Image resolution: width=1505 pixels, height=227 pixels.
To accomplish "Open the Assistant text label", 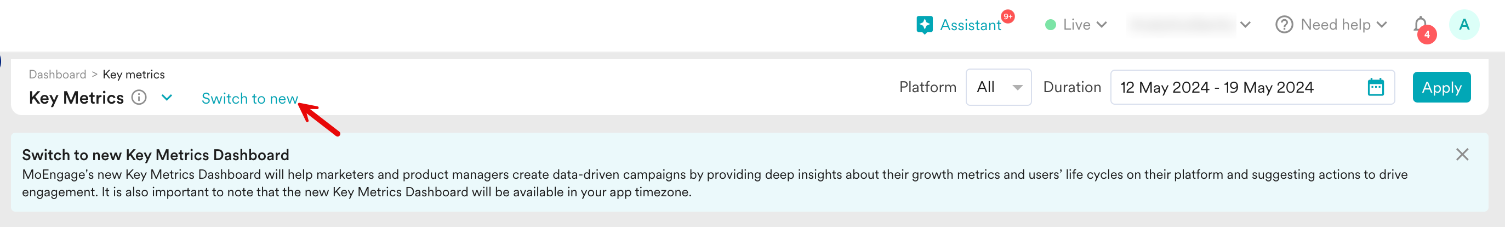I will coord(970,25).
